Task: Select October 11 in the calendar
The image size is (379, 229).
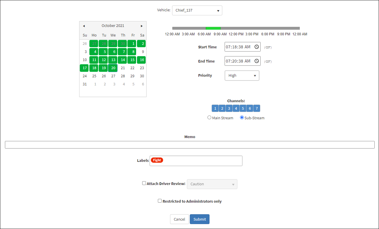Action: click(94, 60)
